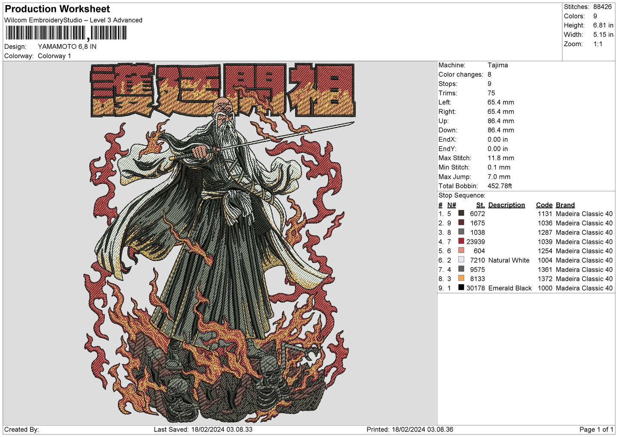Select the maroon swatch in the code 1036 row

coord(461,223)
